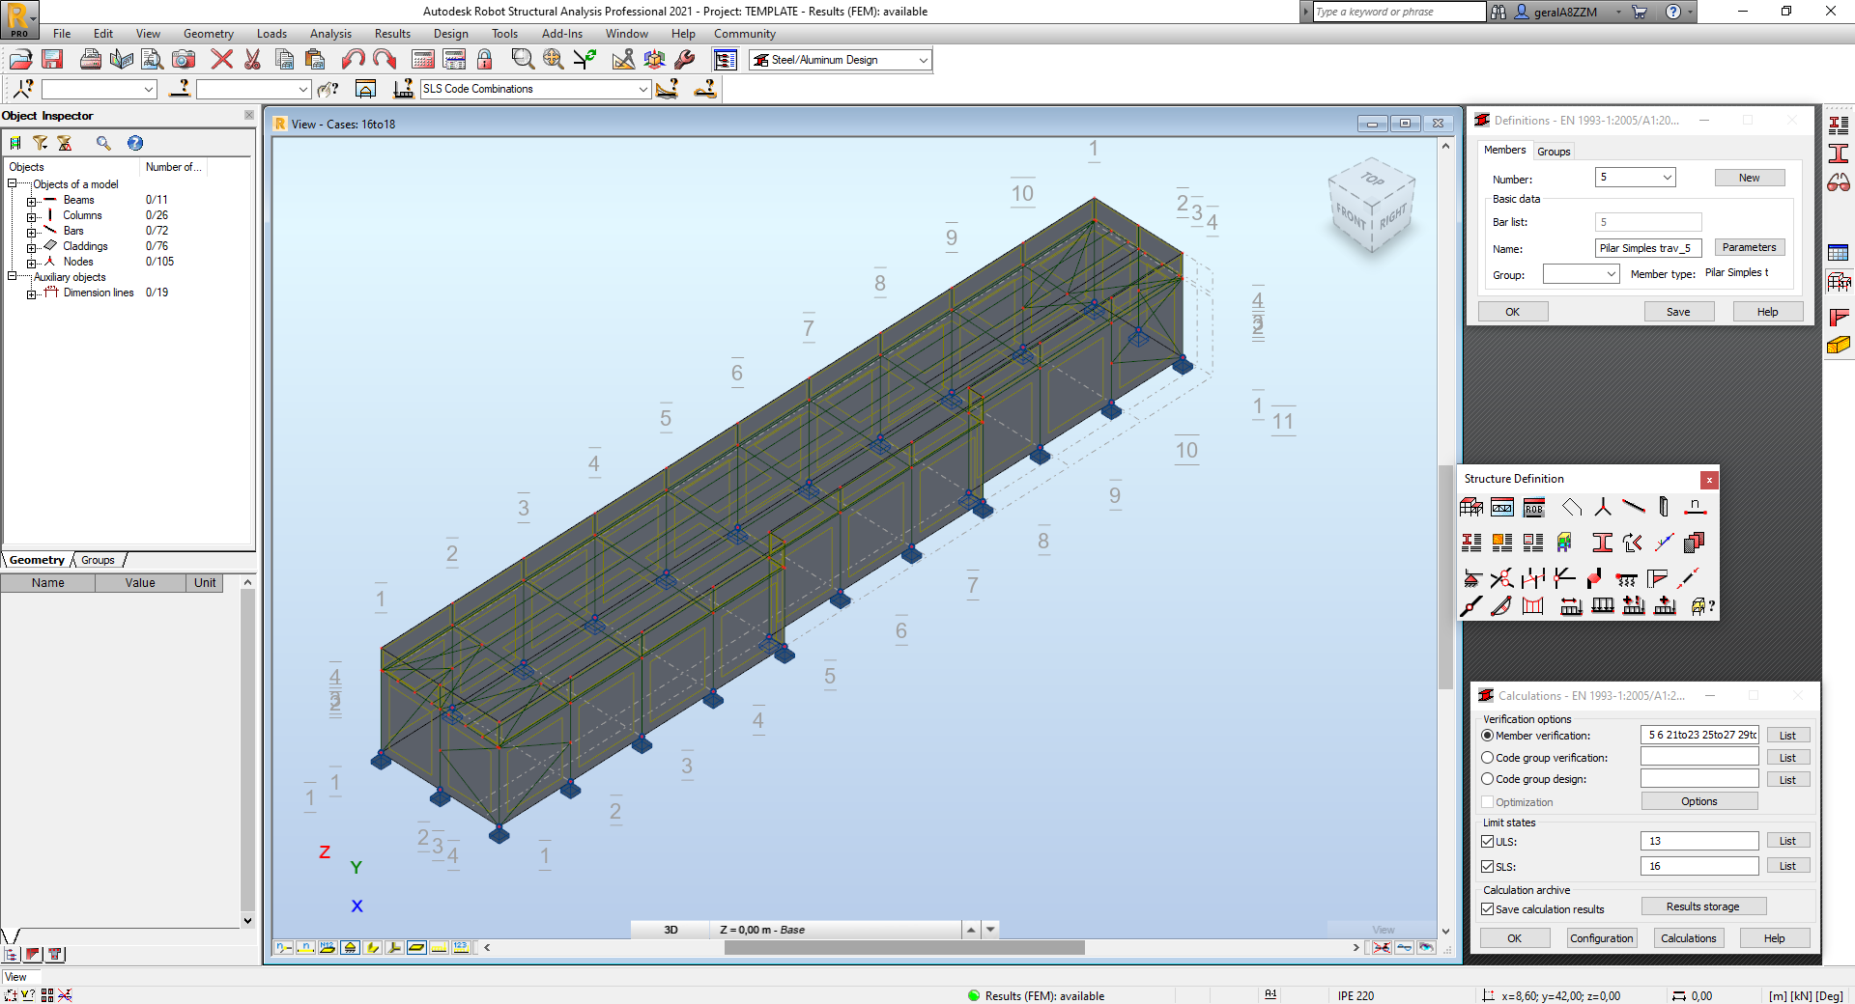Click the padlock lock icon

pyautogui.click(x=485, y=60)
